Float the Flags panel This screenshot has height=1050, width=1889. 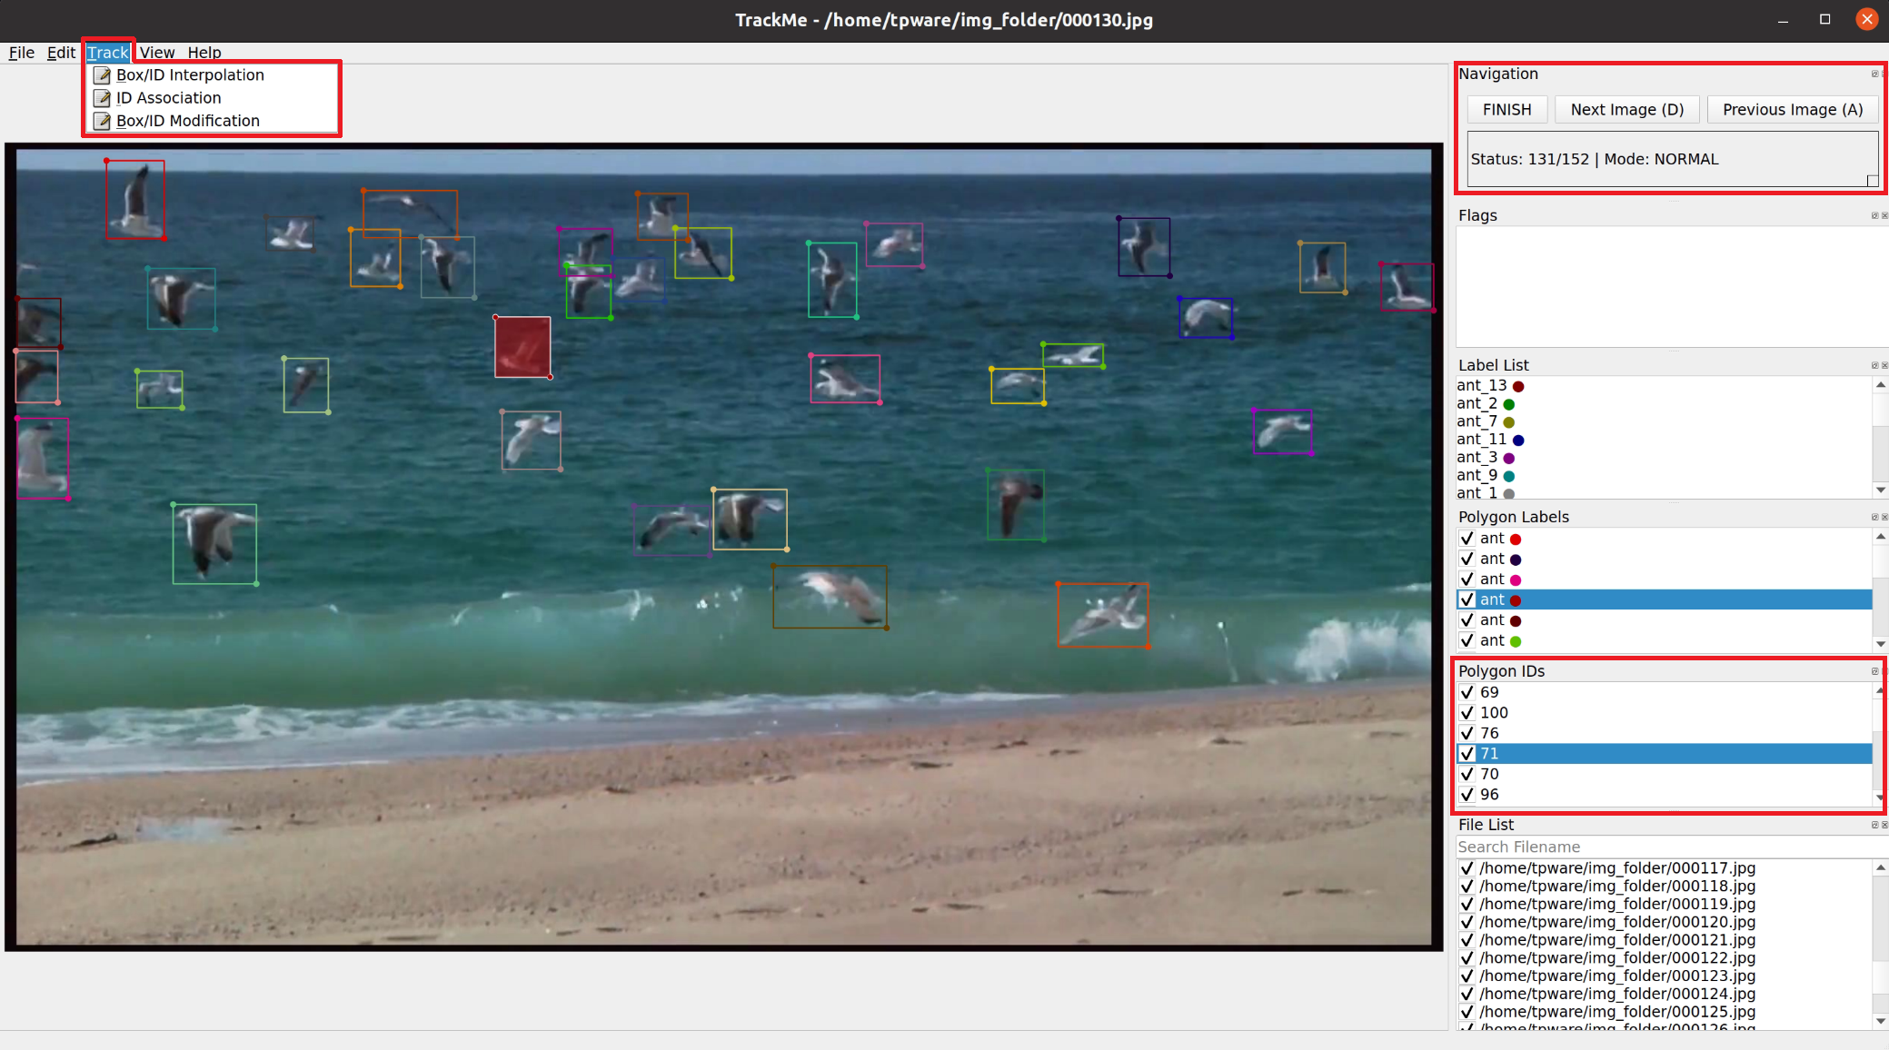[x=1874, y=216]
